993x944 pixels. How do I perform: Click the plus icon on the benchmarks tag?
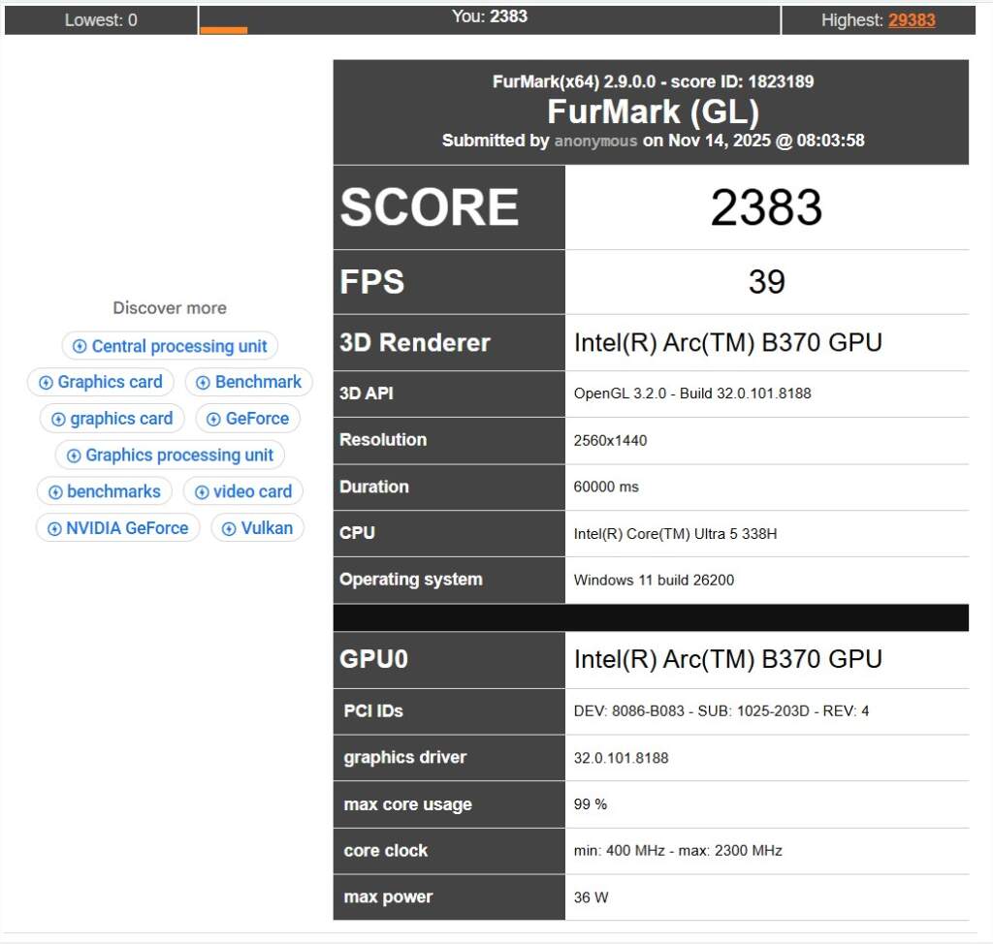[x=54, y=491]
